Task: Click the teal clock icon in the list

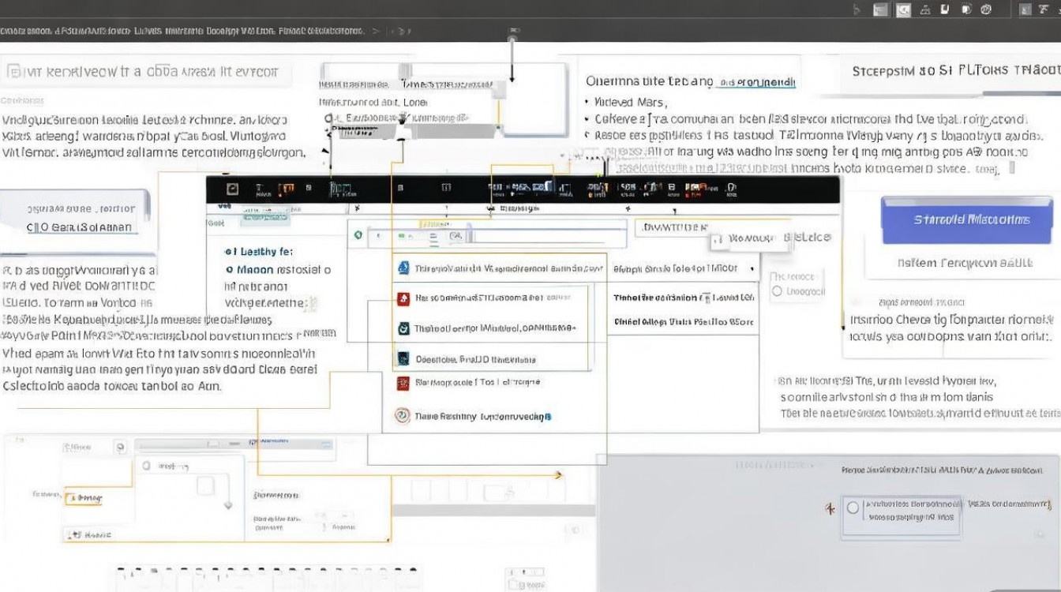Action: (x=403, y=328)
